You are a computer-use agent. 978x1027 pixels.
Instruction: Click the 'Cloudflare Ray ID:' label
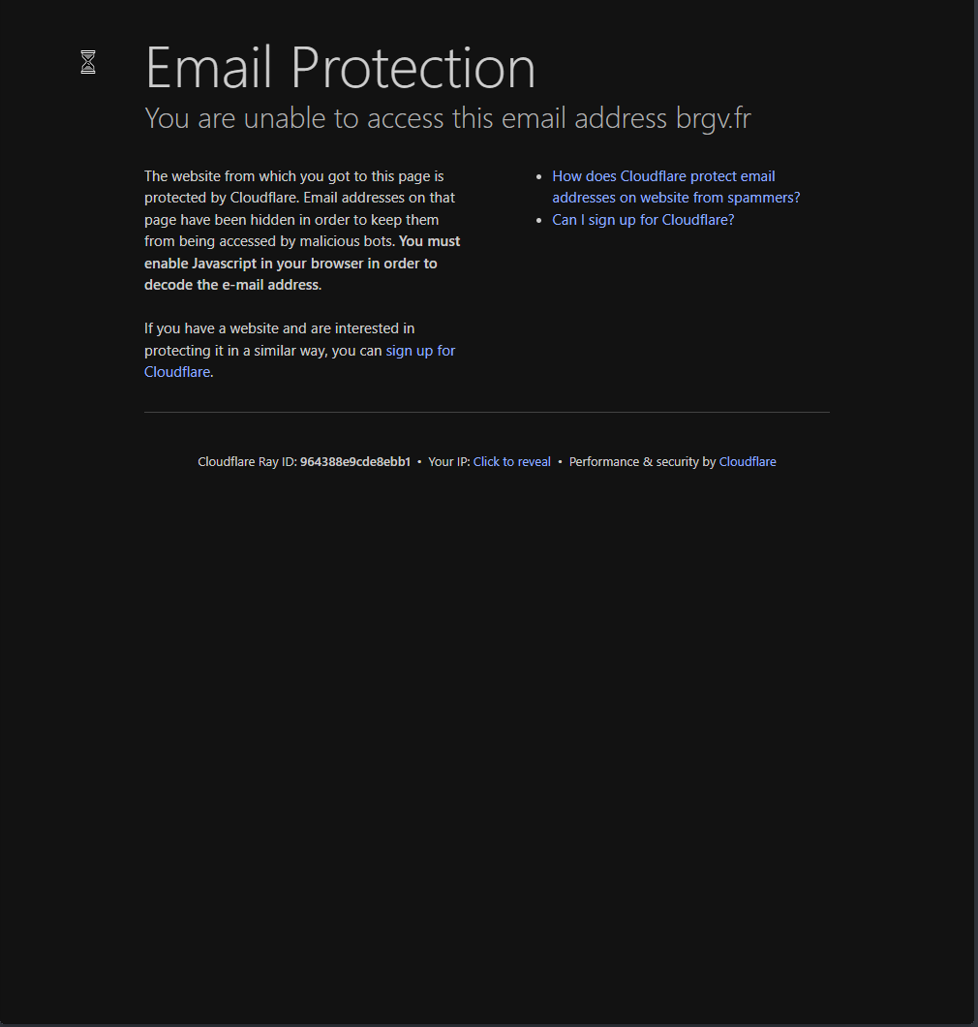pos(247,462)
